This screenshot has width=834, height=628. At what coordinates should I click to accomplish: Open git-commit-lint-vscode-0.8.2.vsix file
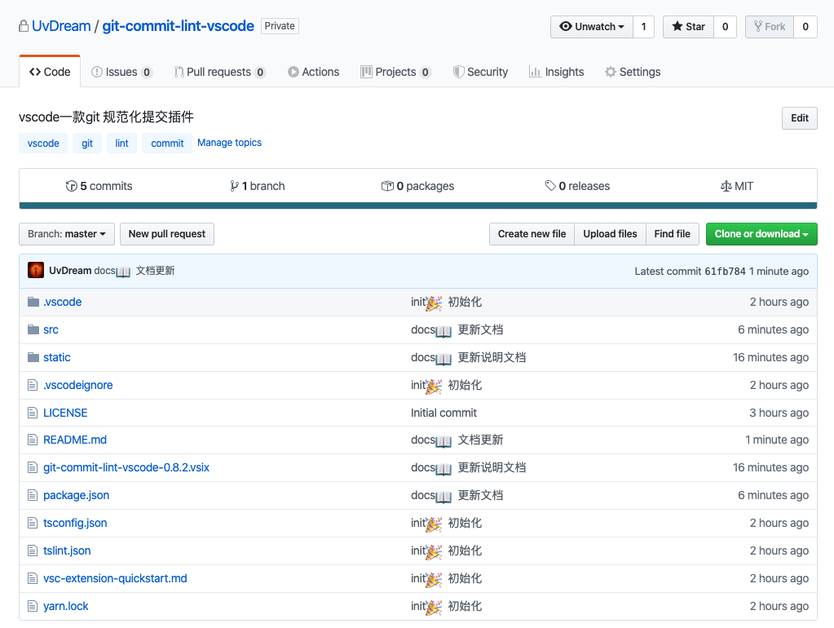(x=126, y=467)
